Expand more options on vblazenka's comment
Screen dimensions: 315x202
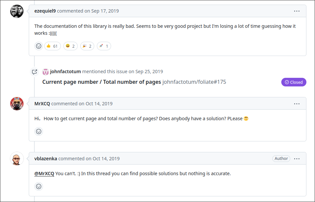click(x=297, y=159)
